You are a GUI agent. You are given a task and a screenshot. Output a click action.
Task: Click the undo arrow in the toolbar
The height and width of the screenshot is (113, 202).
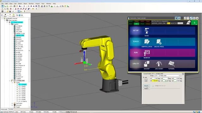click(13, 11)
